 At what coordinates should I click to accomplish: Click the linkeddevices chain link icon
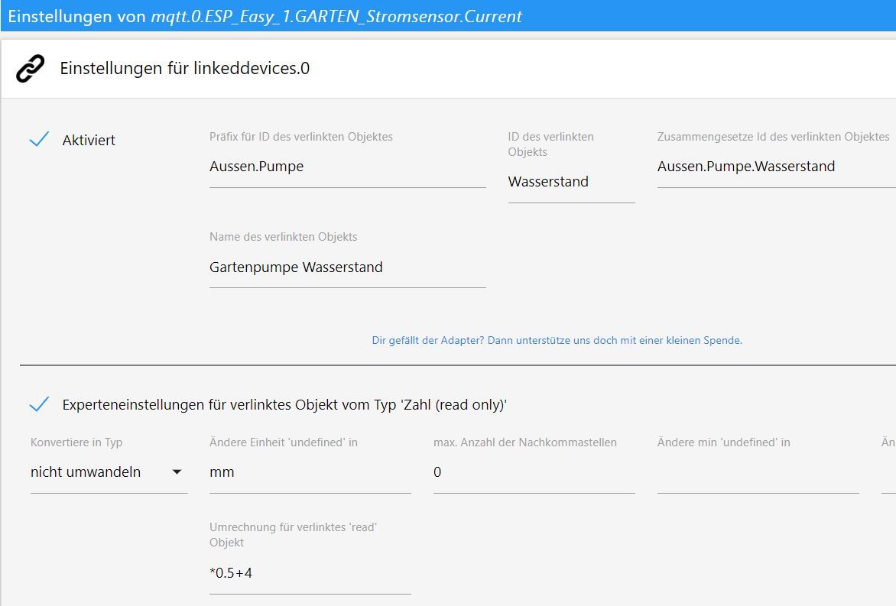tap(30, 69)
